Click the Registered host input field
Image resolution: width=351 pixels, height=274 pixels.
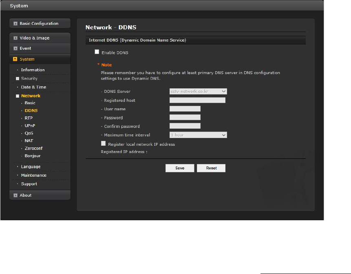coord(197,100)
